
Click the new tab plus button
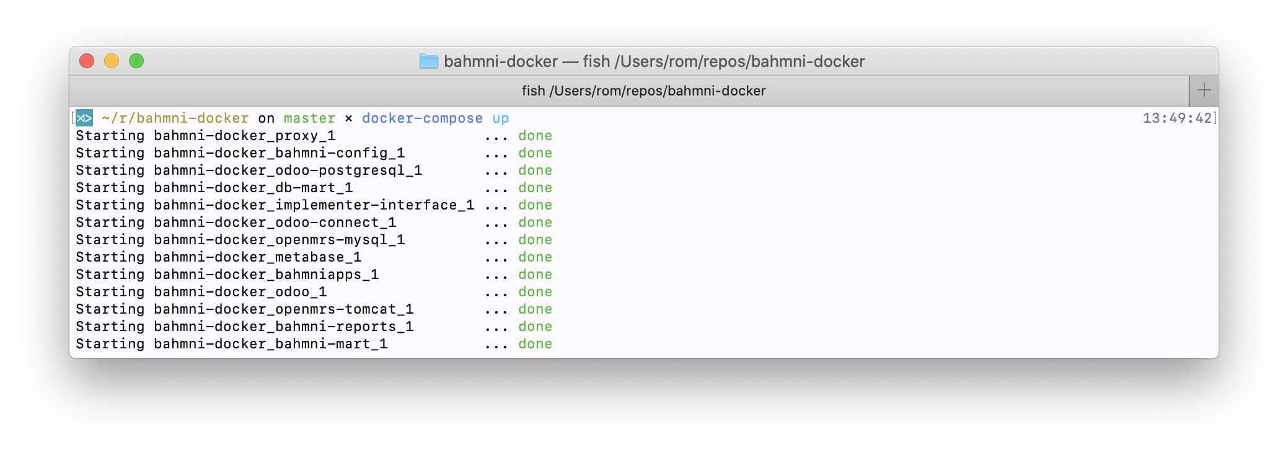coord(1204,90)
